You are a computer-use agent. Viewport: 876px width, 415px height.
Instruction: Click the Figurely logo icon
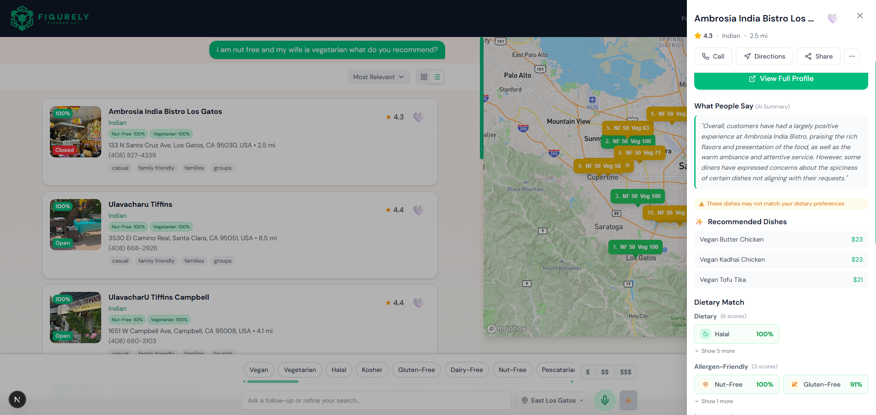click(x=22, y=18)
